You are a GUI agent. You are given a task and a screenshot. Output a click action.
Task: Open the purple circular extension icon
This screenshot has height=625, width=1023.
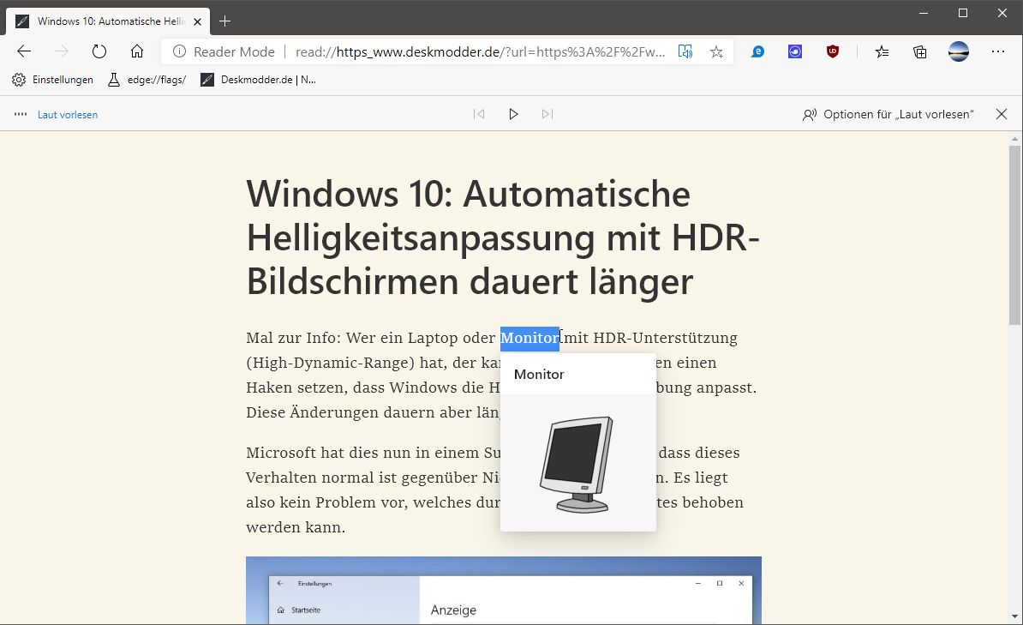pyautogui.click(x=794, y=51)
